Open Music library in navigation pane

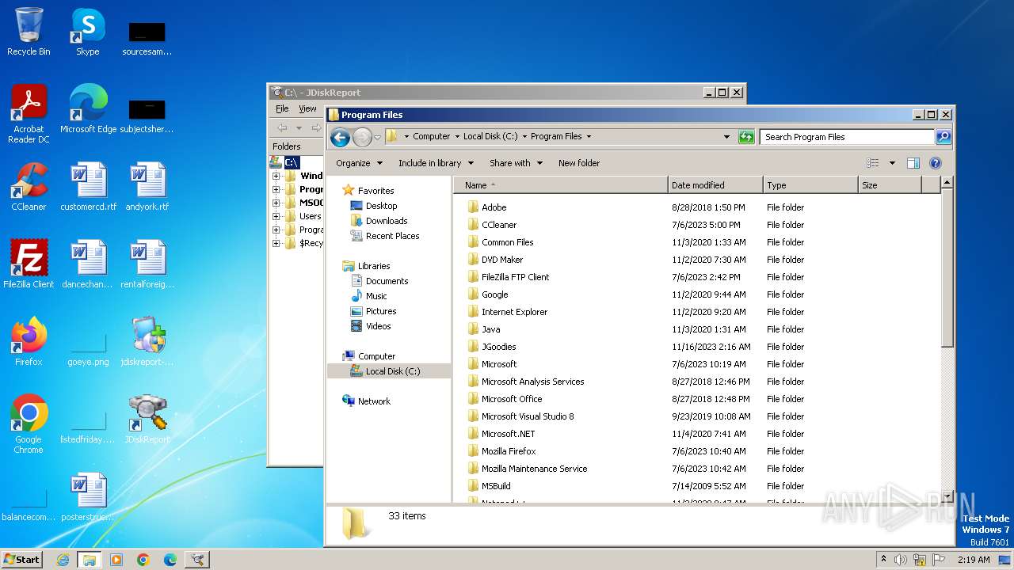point(376,296)
